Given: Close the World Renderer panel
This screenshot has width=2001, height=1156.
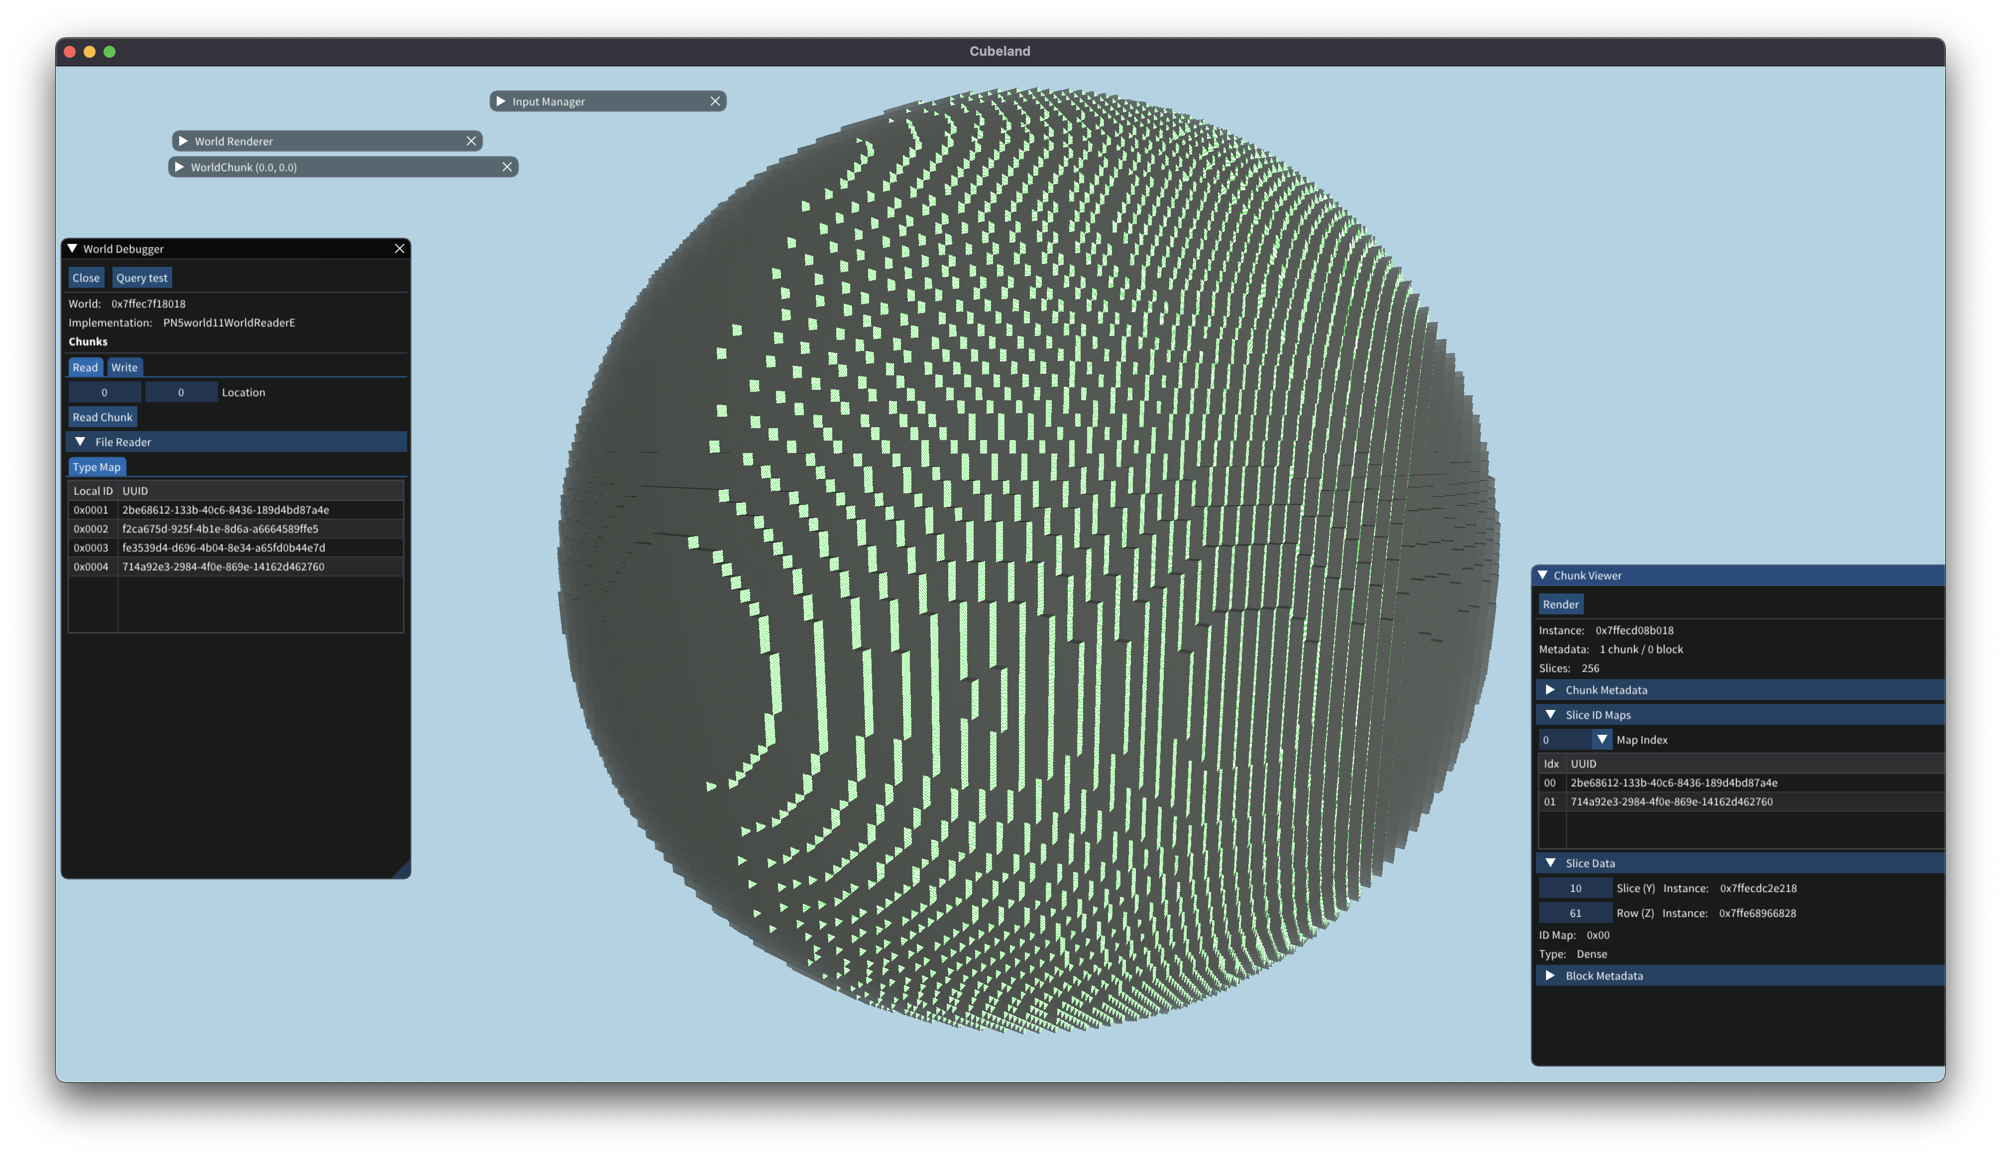Looking at the screenshot, I should click(471, 140).
